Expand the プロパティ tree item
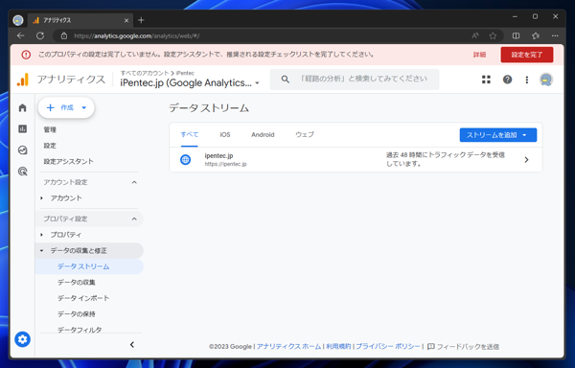 point(41,235)
